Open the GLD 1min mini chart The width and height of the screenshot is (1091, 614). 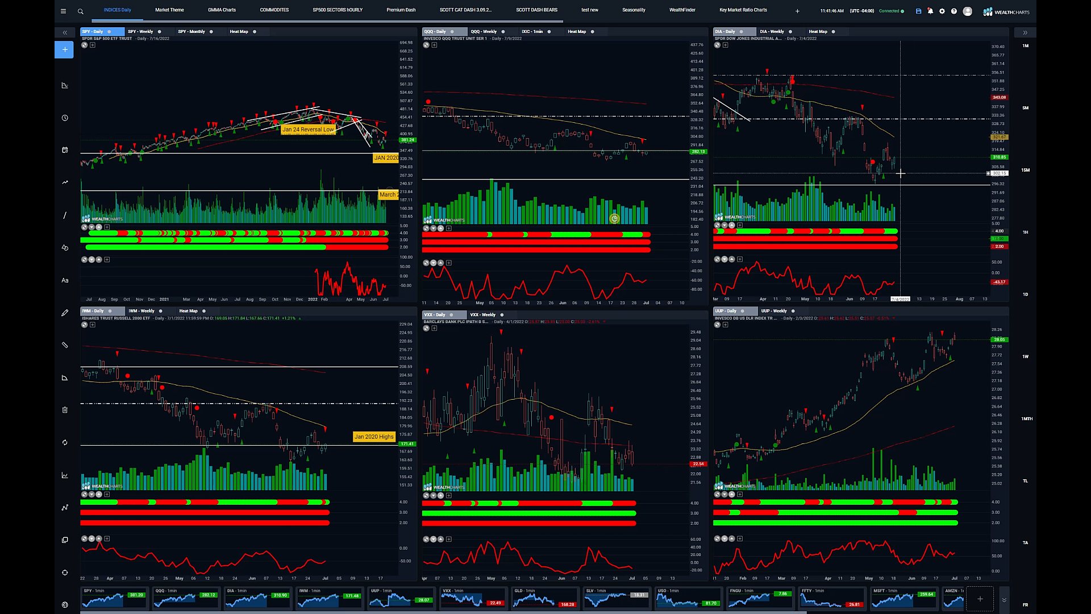click(544, 599)
